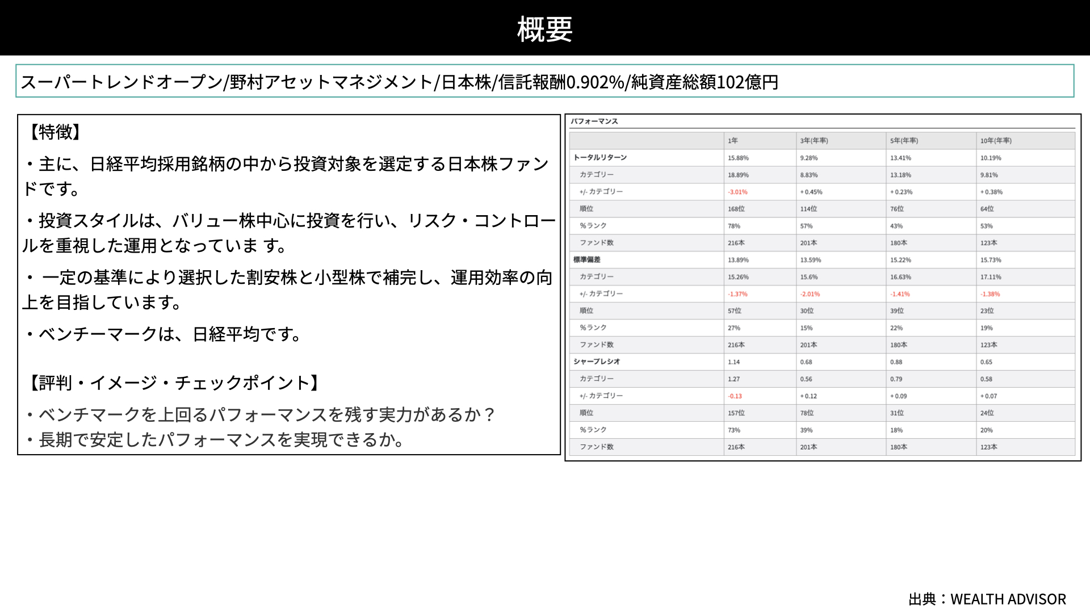
Task: Click the line 長期で安定したパフォーマンスを実現できるか。
Action: click(x=215, y=439)
